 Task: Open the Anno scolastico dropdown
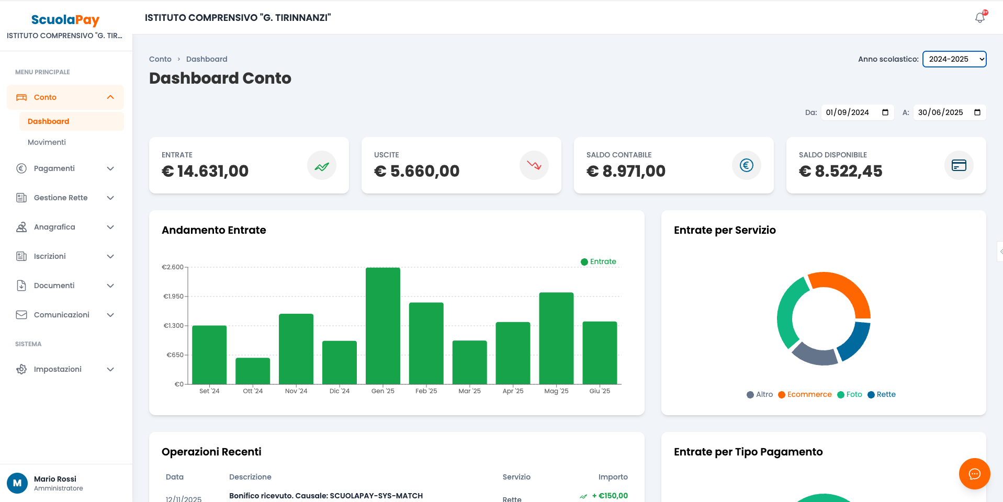(x=954, y=59)
